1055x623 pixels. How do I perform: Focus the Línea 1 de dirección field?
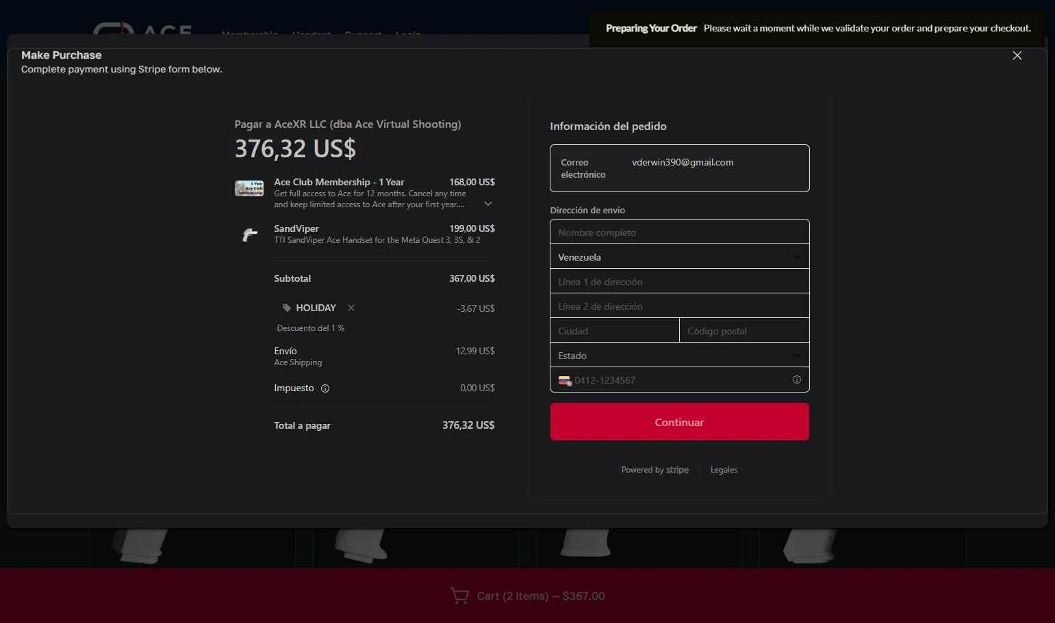[680, 281]
